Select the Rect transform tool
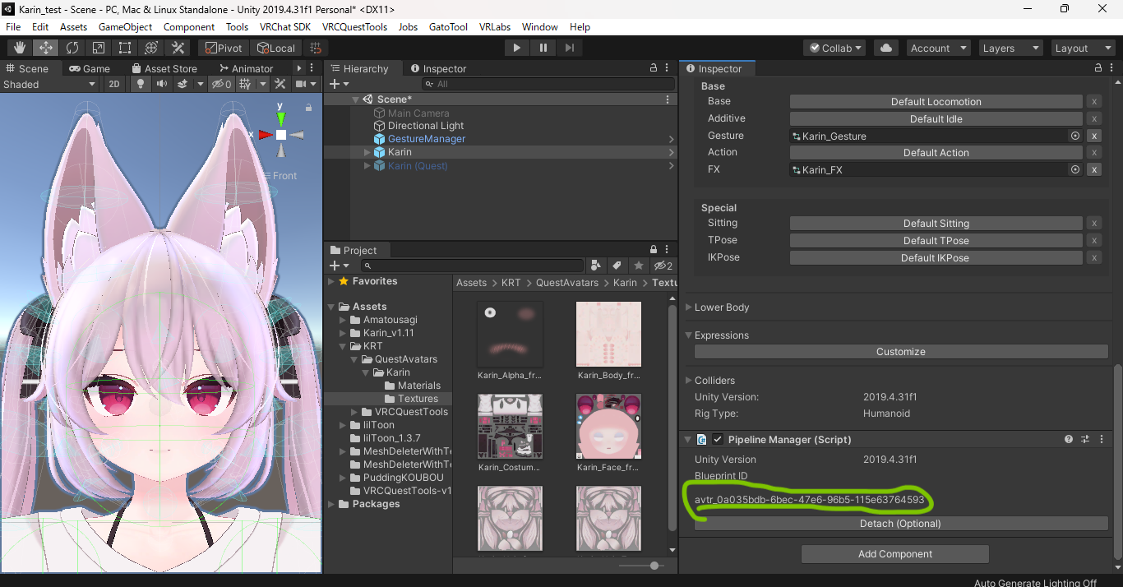Screen dimensions: 1123x587 [124, 48]
